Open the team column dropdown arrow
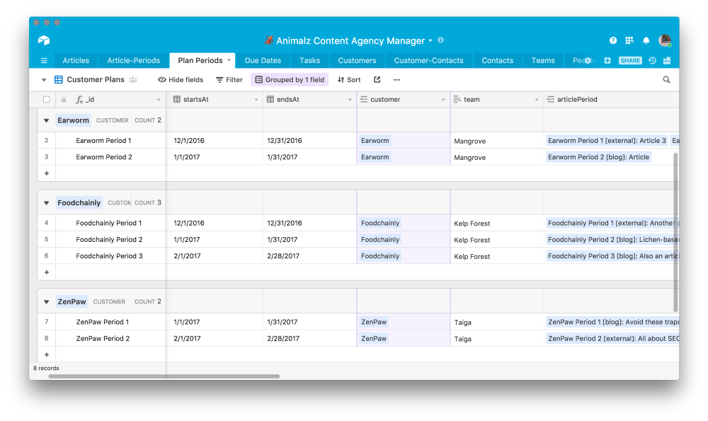Screen dimensions: 708x421 pos(537,100)
